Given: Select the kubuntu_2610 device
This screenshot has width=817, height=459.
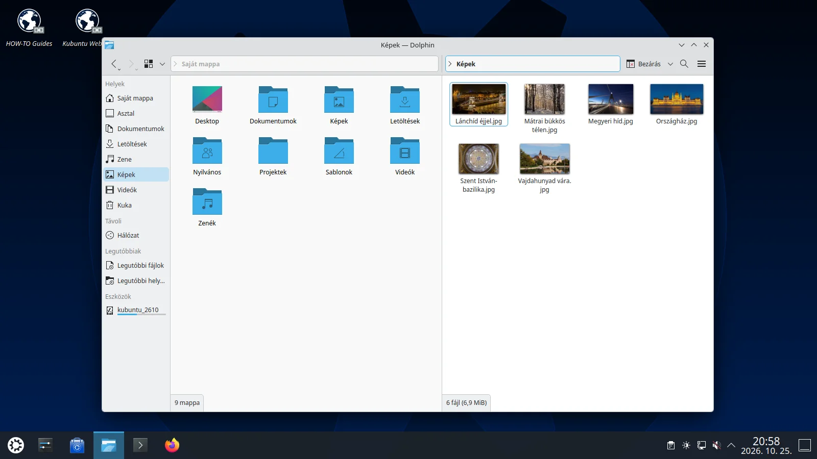Looking at the screenshot, I should click(136, 310).
